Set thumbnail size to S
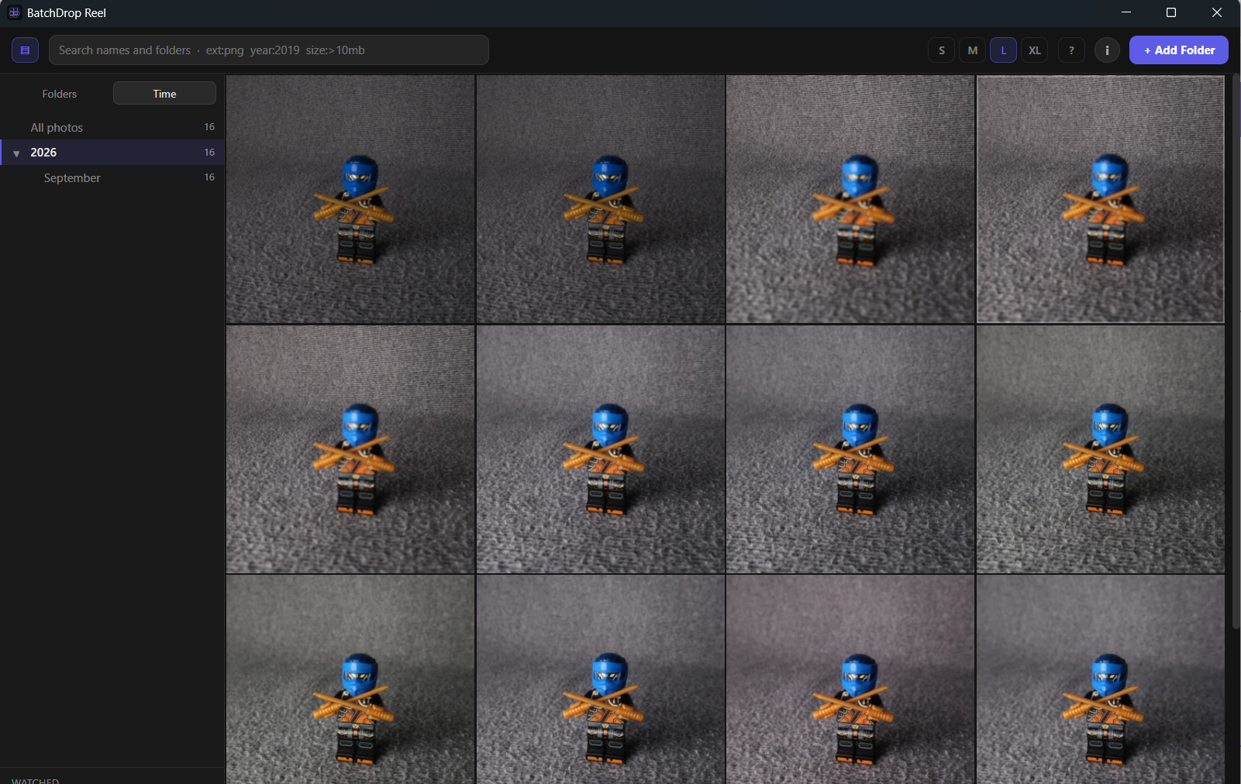 pos(942,50)
